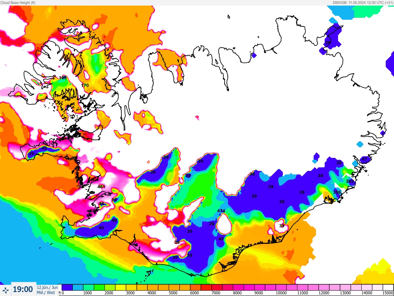The image size is (394, 296).
Task: Click the 10000 legend scale label
Action: click(281, 293)
